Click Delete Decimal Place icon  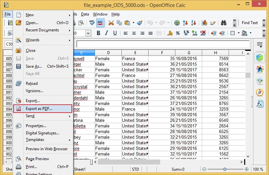point(203,33)
